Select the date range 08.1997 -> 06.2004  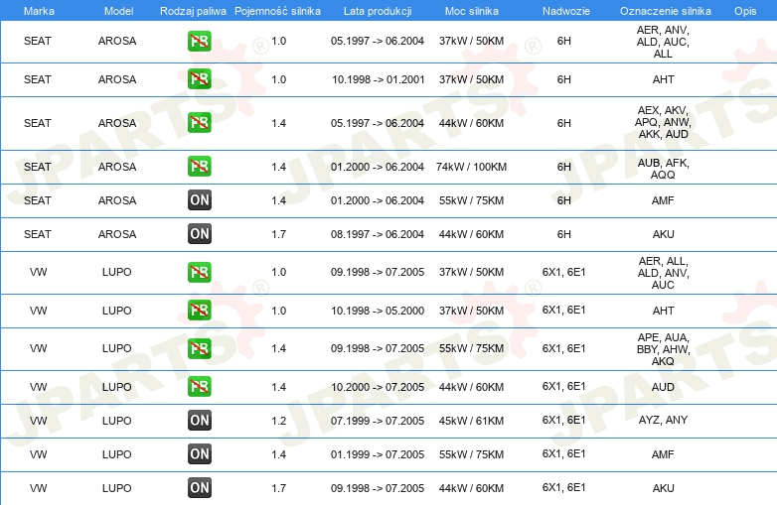pyautogui.click(x=378, y=234)
